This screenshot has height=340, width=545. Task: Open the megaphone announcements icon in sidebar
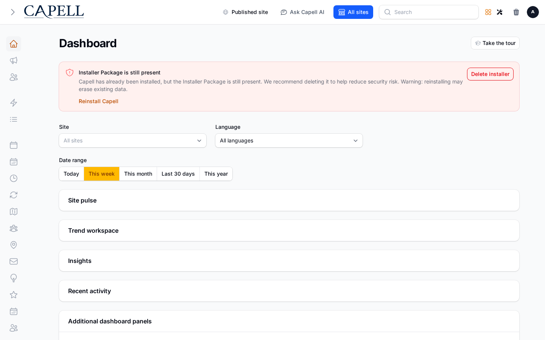pos(14,60)
